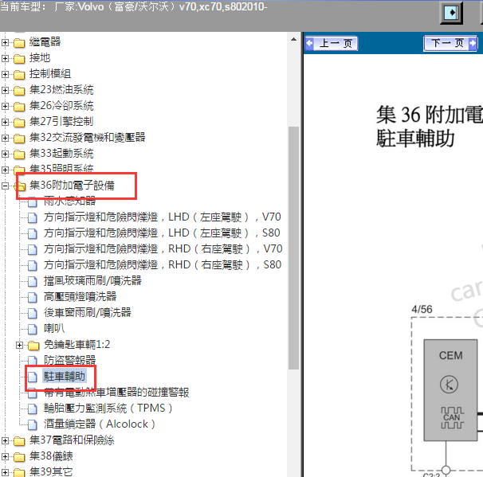
Task: Select the 集37電路和保險絲 folder icon
Action: [x=19, y=441]
